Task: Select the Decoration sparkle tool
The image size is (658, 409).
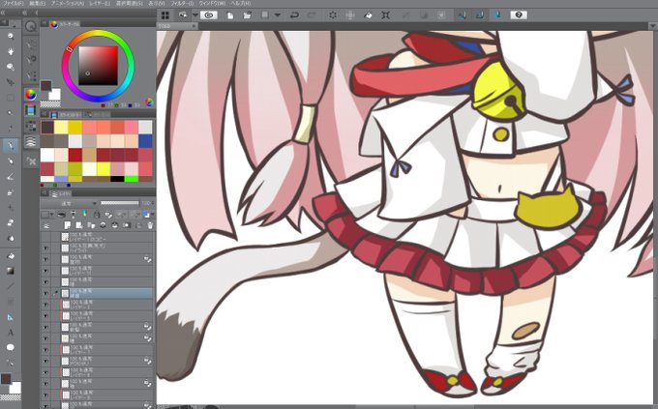Action: [x=11, y=208]
